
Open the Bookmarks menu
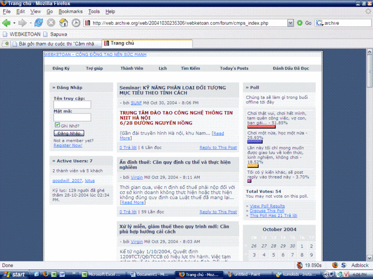pos(70,11)
